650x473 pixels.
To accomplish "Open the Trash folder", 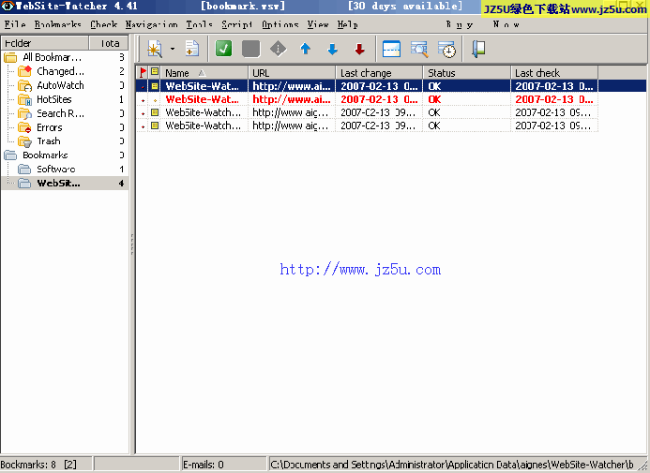I will pos(48,141).
